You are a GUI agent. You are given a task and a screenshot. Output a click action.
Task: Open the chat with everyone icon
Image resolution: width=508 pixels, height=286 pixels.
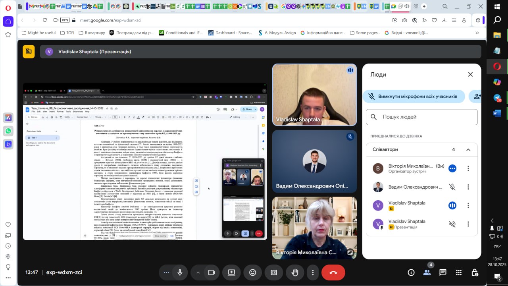click(443, 272)
